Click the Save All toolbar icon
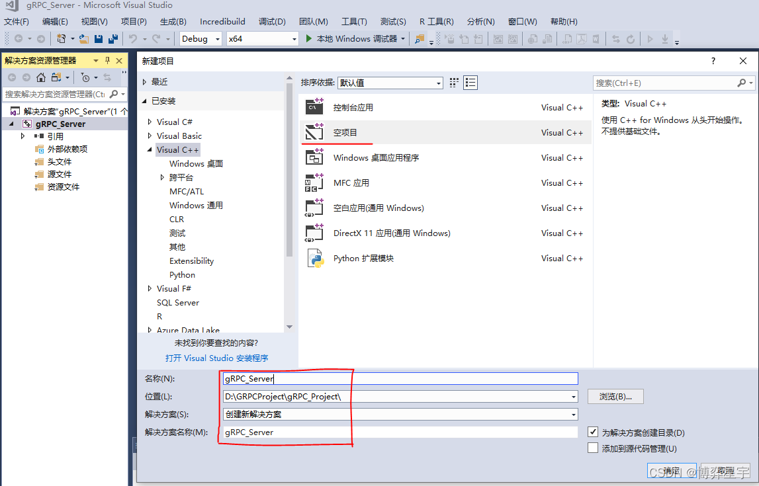 coord(113,39)
